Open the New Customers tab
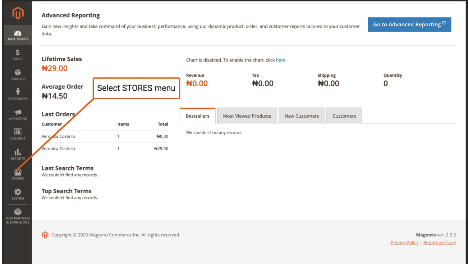 pyautogui.click(x=302, y=116)
